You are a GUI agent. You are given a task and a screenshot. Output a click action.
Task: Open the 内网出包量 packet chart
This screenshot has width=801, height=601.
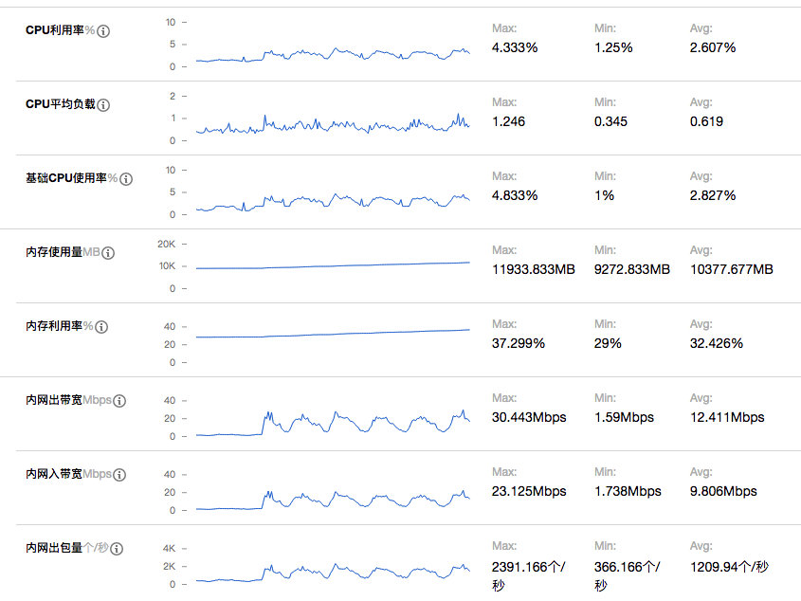click(x=332, y=573)
